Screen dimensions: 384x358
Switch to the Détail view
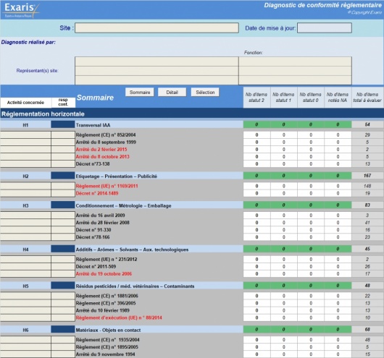pyautogui.click(x=172, y=92)
